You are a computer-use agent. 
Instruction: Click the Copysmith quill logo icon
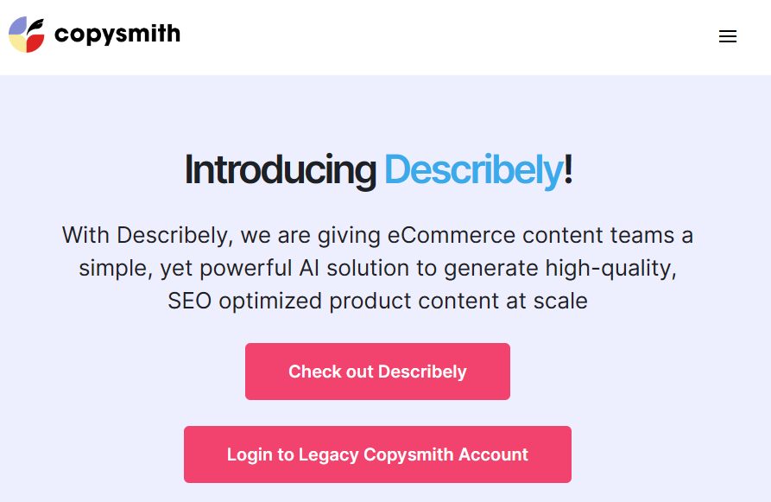(x=27, y=35)
